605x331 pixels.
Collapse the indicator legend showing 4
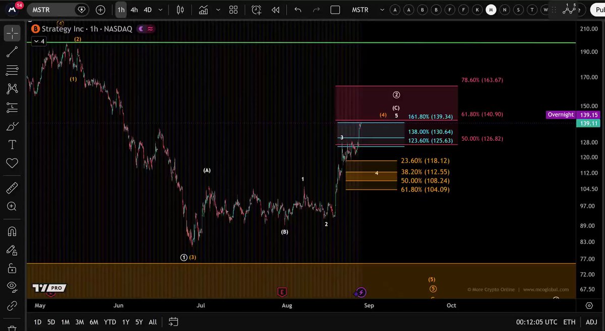point(39,41)
